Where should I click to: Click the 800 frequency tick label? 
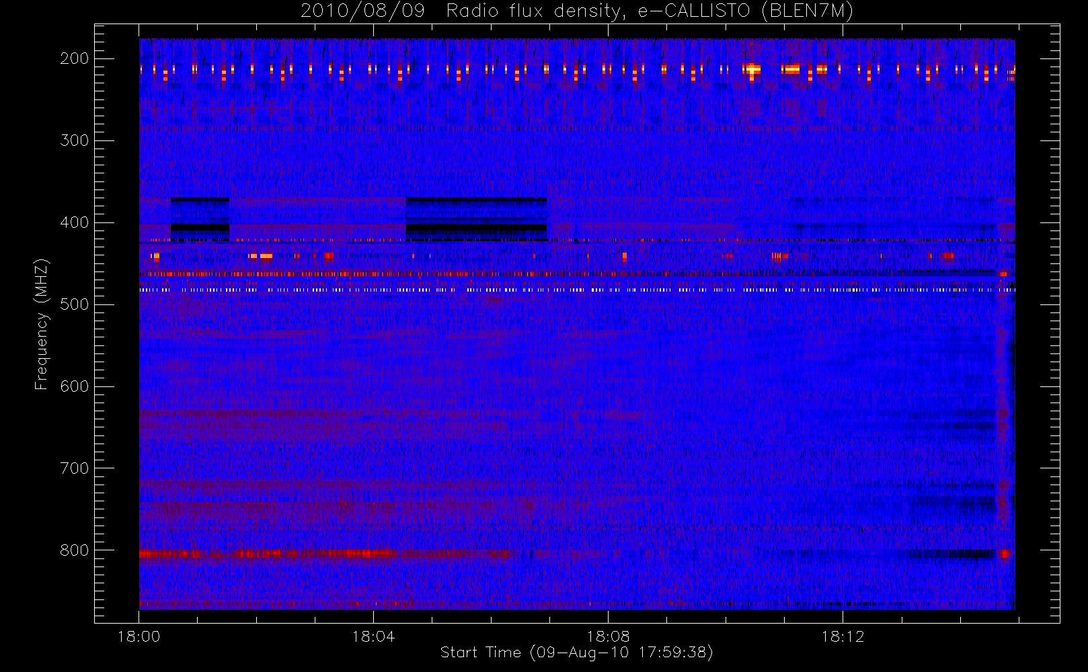[x=75, y=550]
